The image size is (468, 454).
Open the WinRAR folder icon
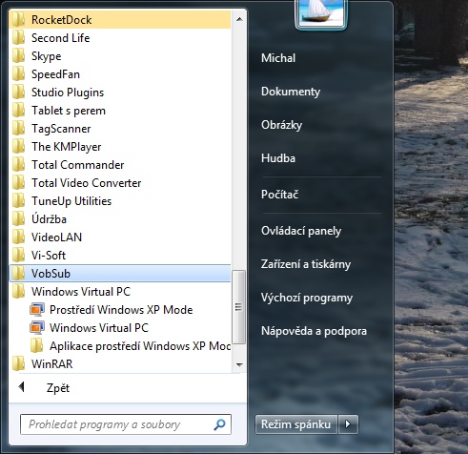[x=18, y=363]
